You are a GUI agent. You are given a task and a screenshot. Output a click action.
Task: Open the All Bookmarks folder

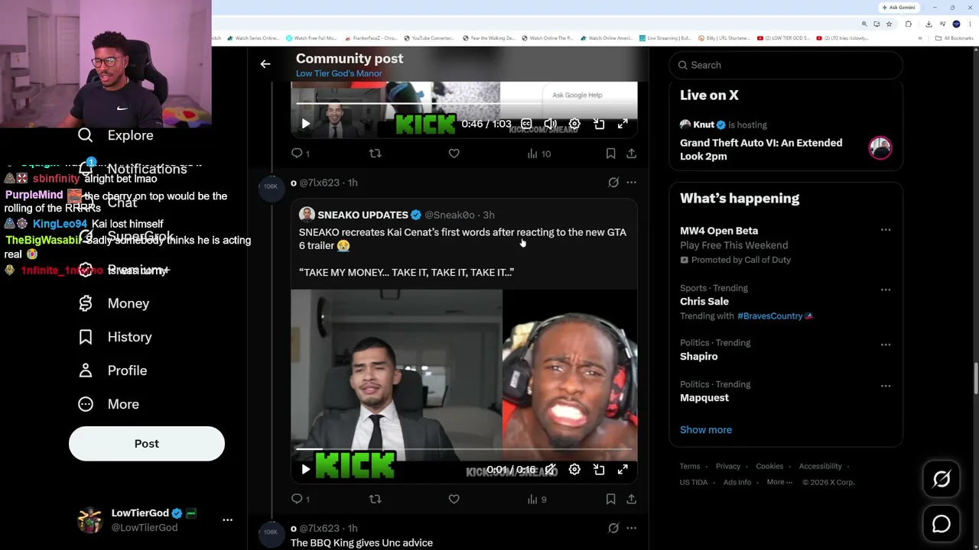tap(955, 38)
